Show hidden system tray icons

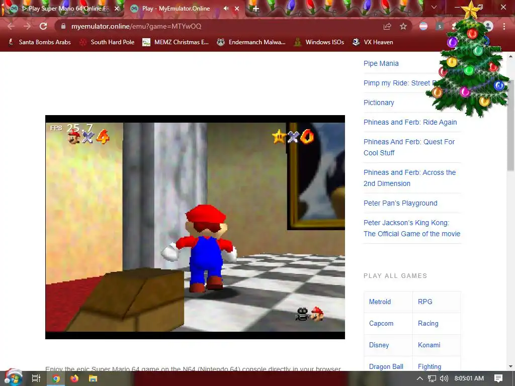420,378
